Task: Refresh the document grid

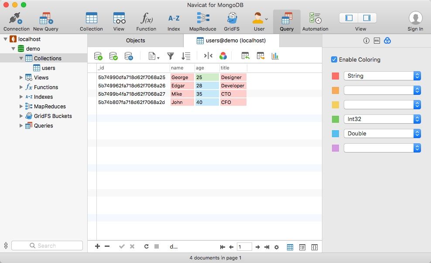Action: pyautogui.click(x=147, y=246)
